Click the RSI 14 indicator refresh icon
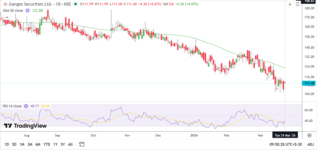This screenshot has height=150, width=317. coord(25,106)
